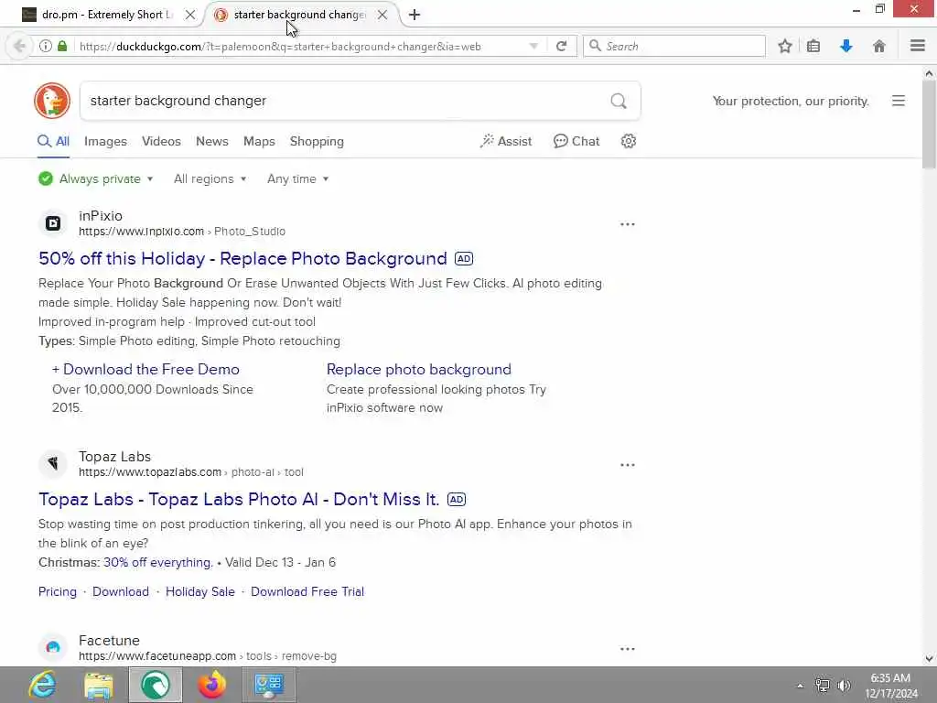Show site information icon in address bar
This screenshot has width=937, height=703.
46,46
